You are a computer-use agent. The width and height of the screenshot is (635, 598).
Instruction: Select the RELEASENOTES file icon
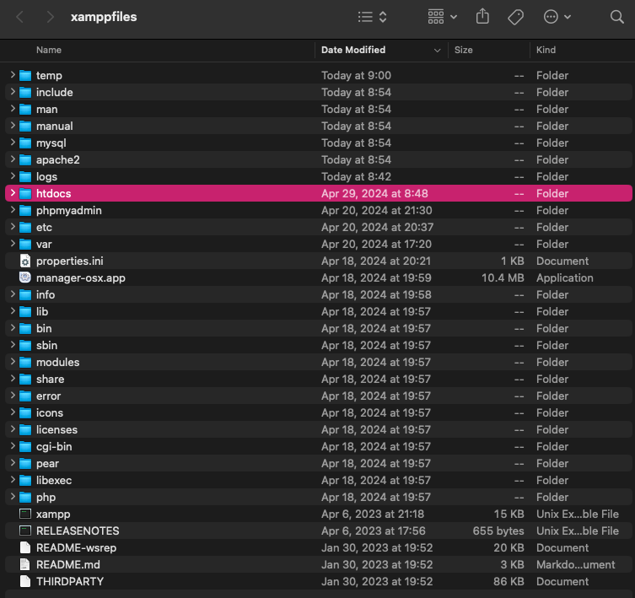coord(25,531)
